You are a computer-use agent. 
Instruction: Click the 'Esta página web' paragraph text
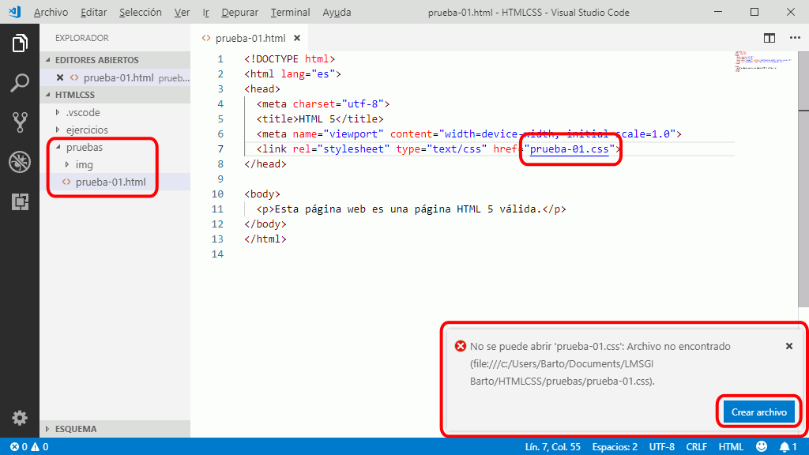coord(408,209)
